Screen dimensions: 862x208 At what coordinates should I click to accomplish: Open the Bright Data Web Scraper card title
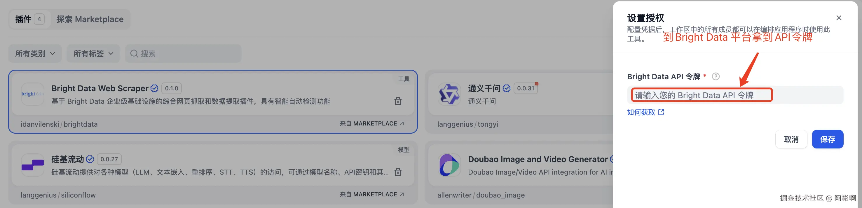[100, 88]
